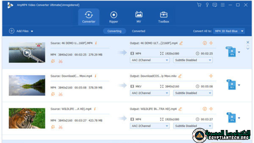
Task: Switch to the Ripper tab
Action: click(113, 17)
